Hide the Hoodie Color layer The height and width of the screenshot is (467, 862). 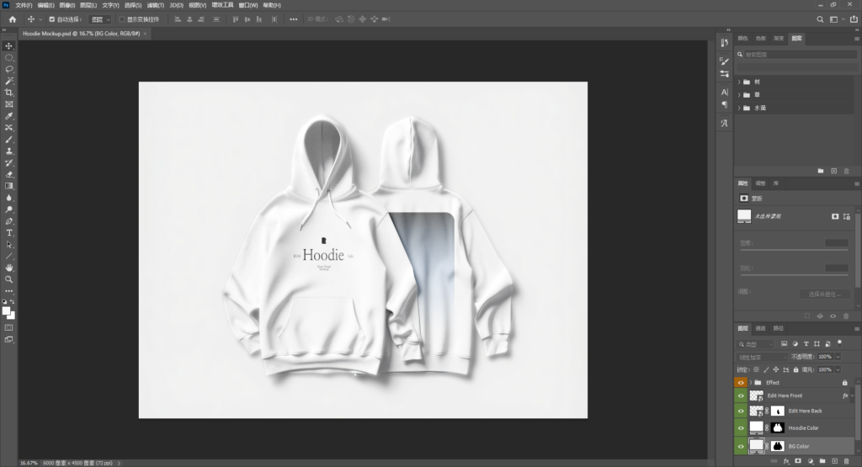[x=741, y=427]
